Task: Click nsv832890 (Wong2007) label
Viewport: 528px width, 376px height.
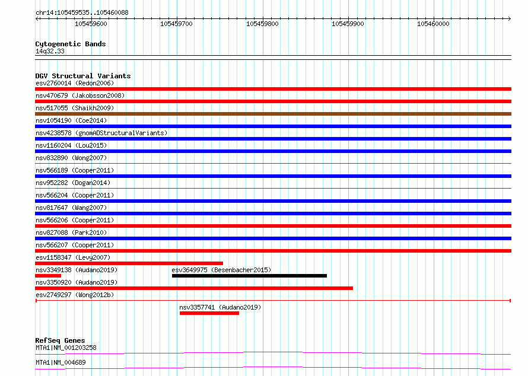Action: click(71, 158)
